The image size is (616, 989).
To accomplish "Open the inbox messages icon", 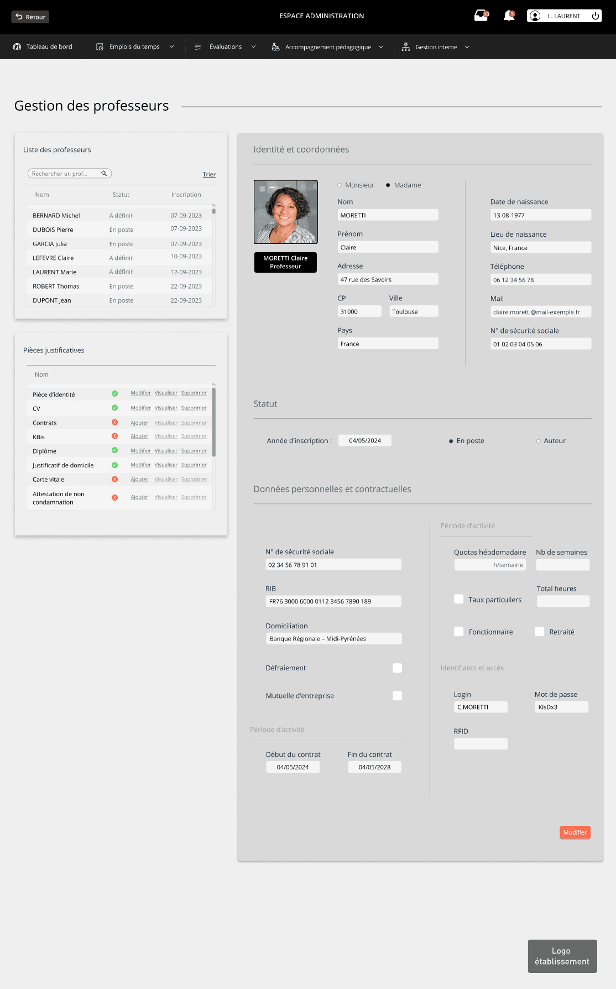I will coord(481,16).
